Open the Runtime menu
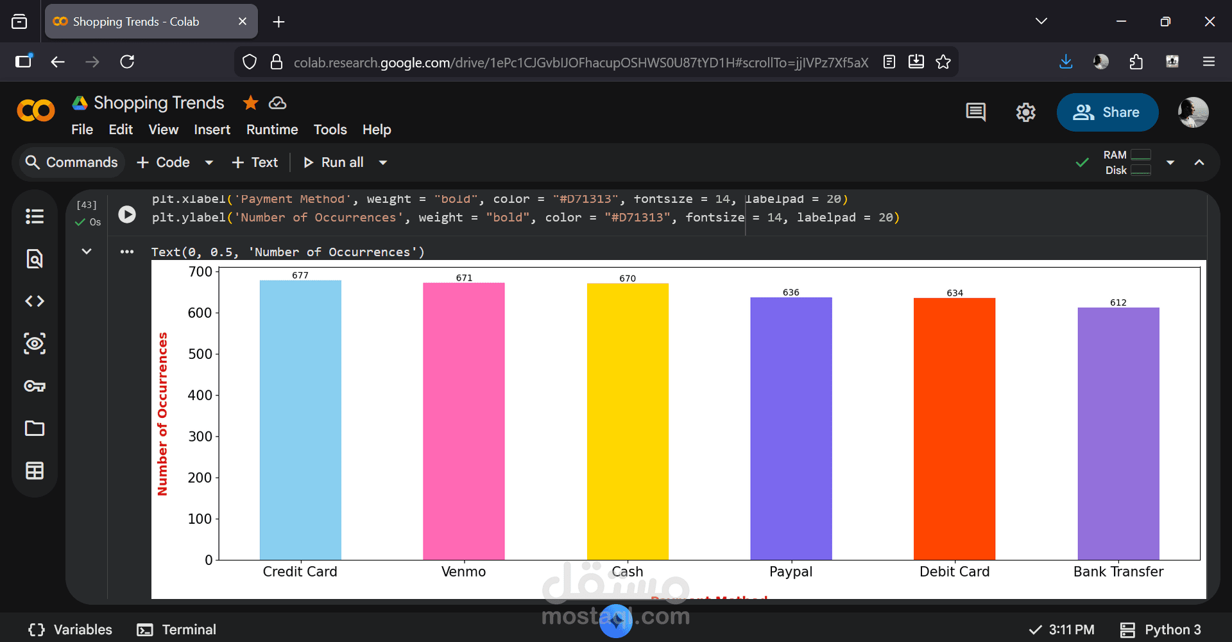The width and height of the screenshot is (1232, 642). coord(272,130)
